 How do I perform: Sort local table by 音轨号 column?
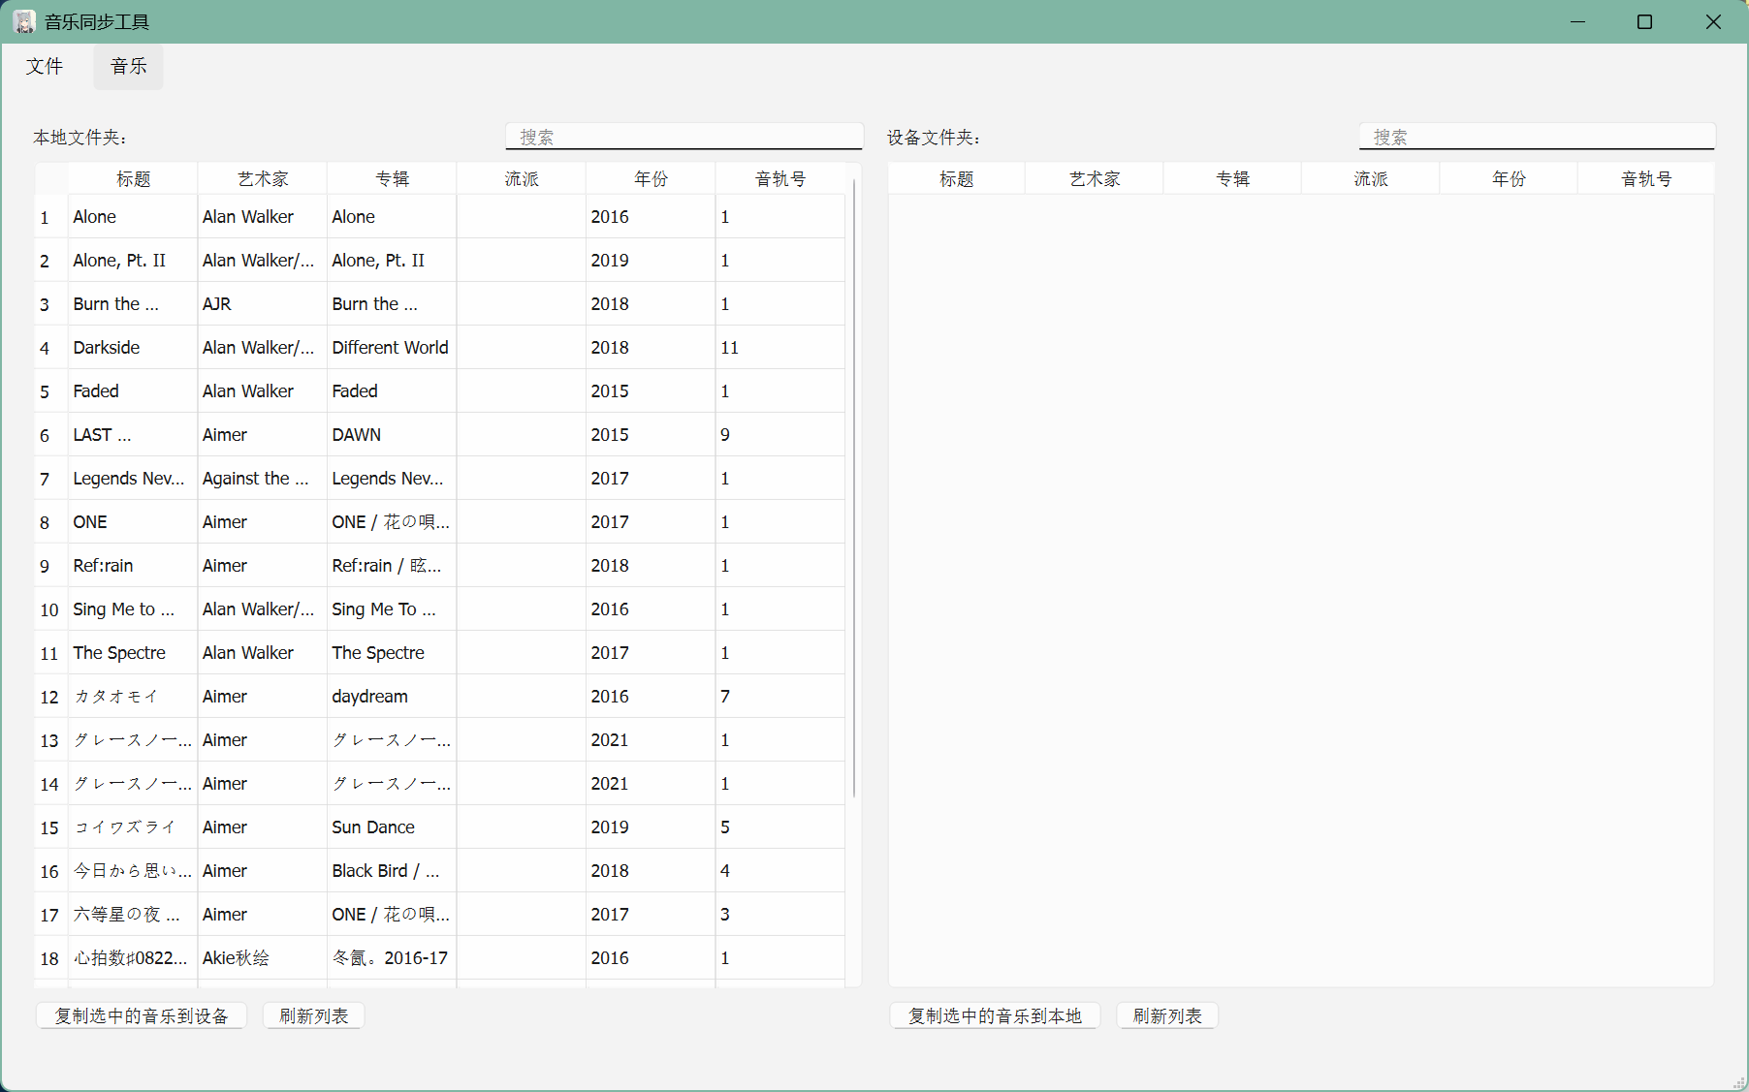[x=780, y=178]
